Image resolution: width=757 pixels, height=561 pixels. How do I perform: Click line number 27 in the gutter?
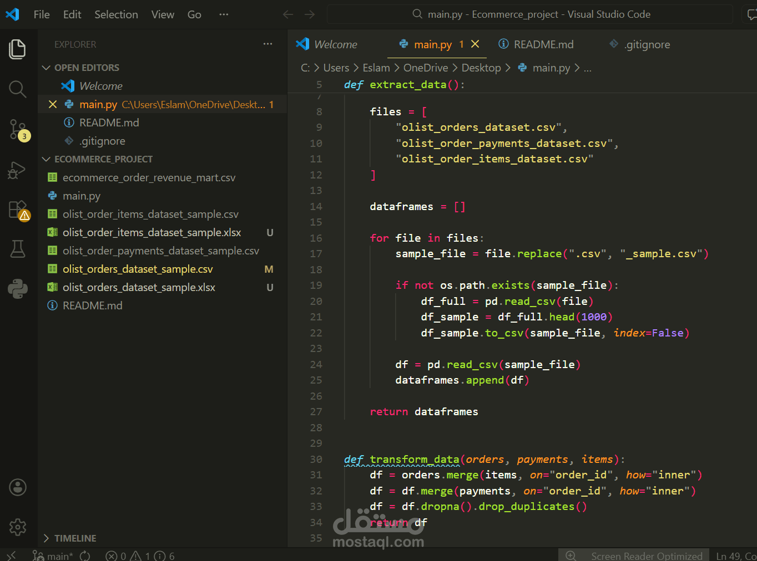pos(316,412)
